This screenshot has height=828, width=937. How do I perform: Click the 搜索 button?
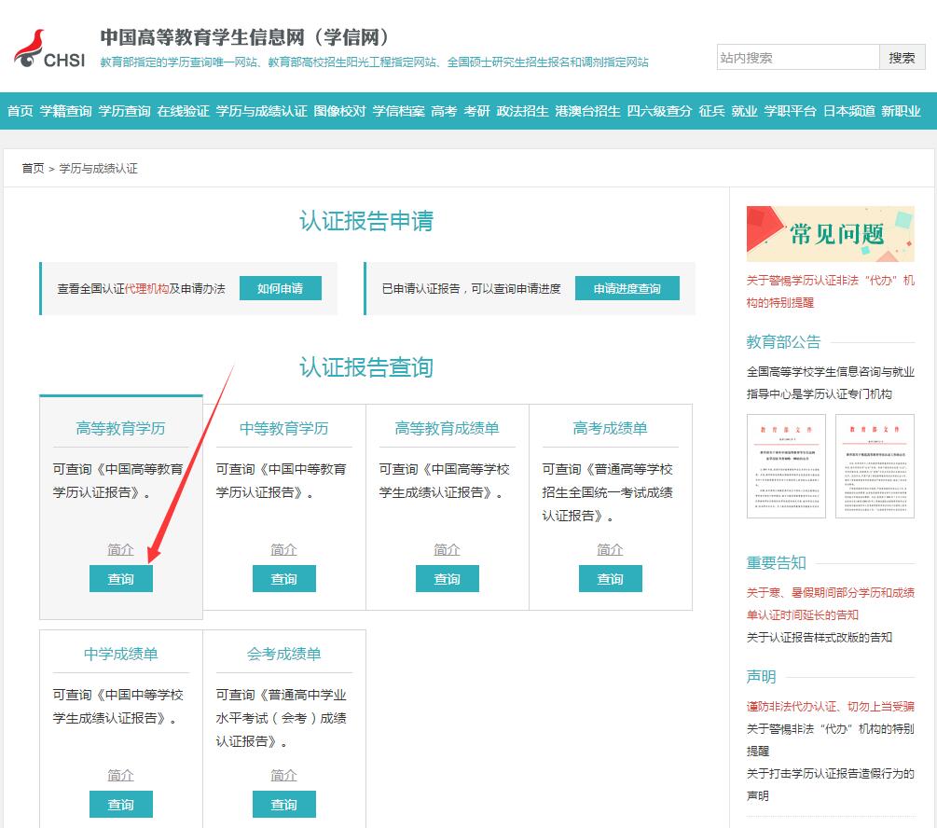click(x=902, y=58)
